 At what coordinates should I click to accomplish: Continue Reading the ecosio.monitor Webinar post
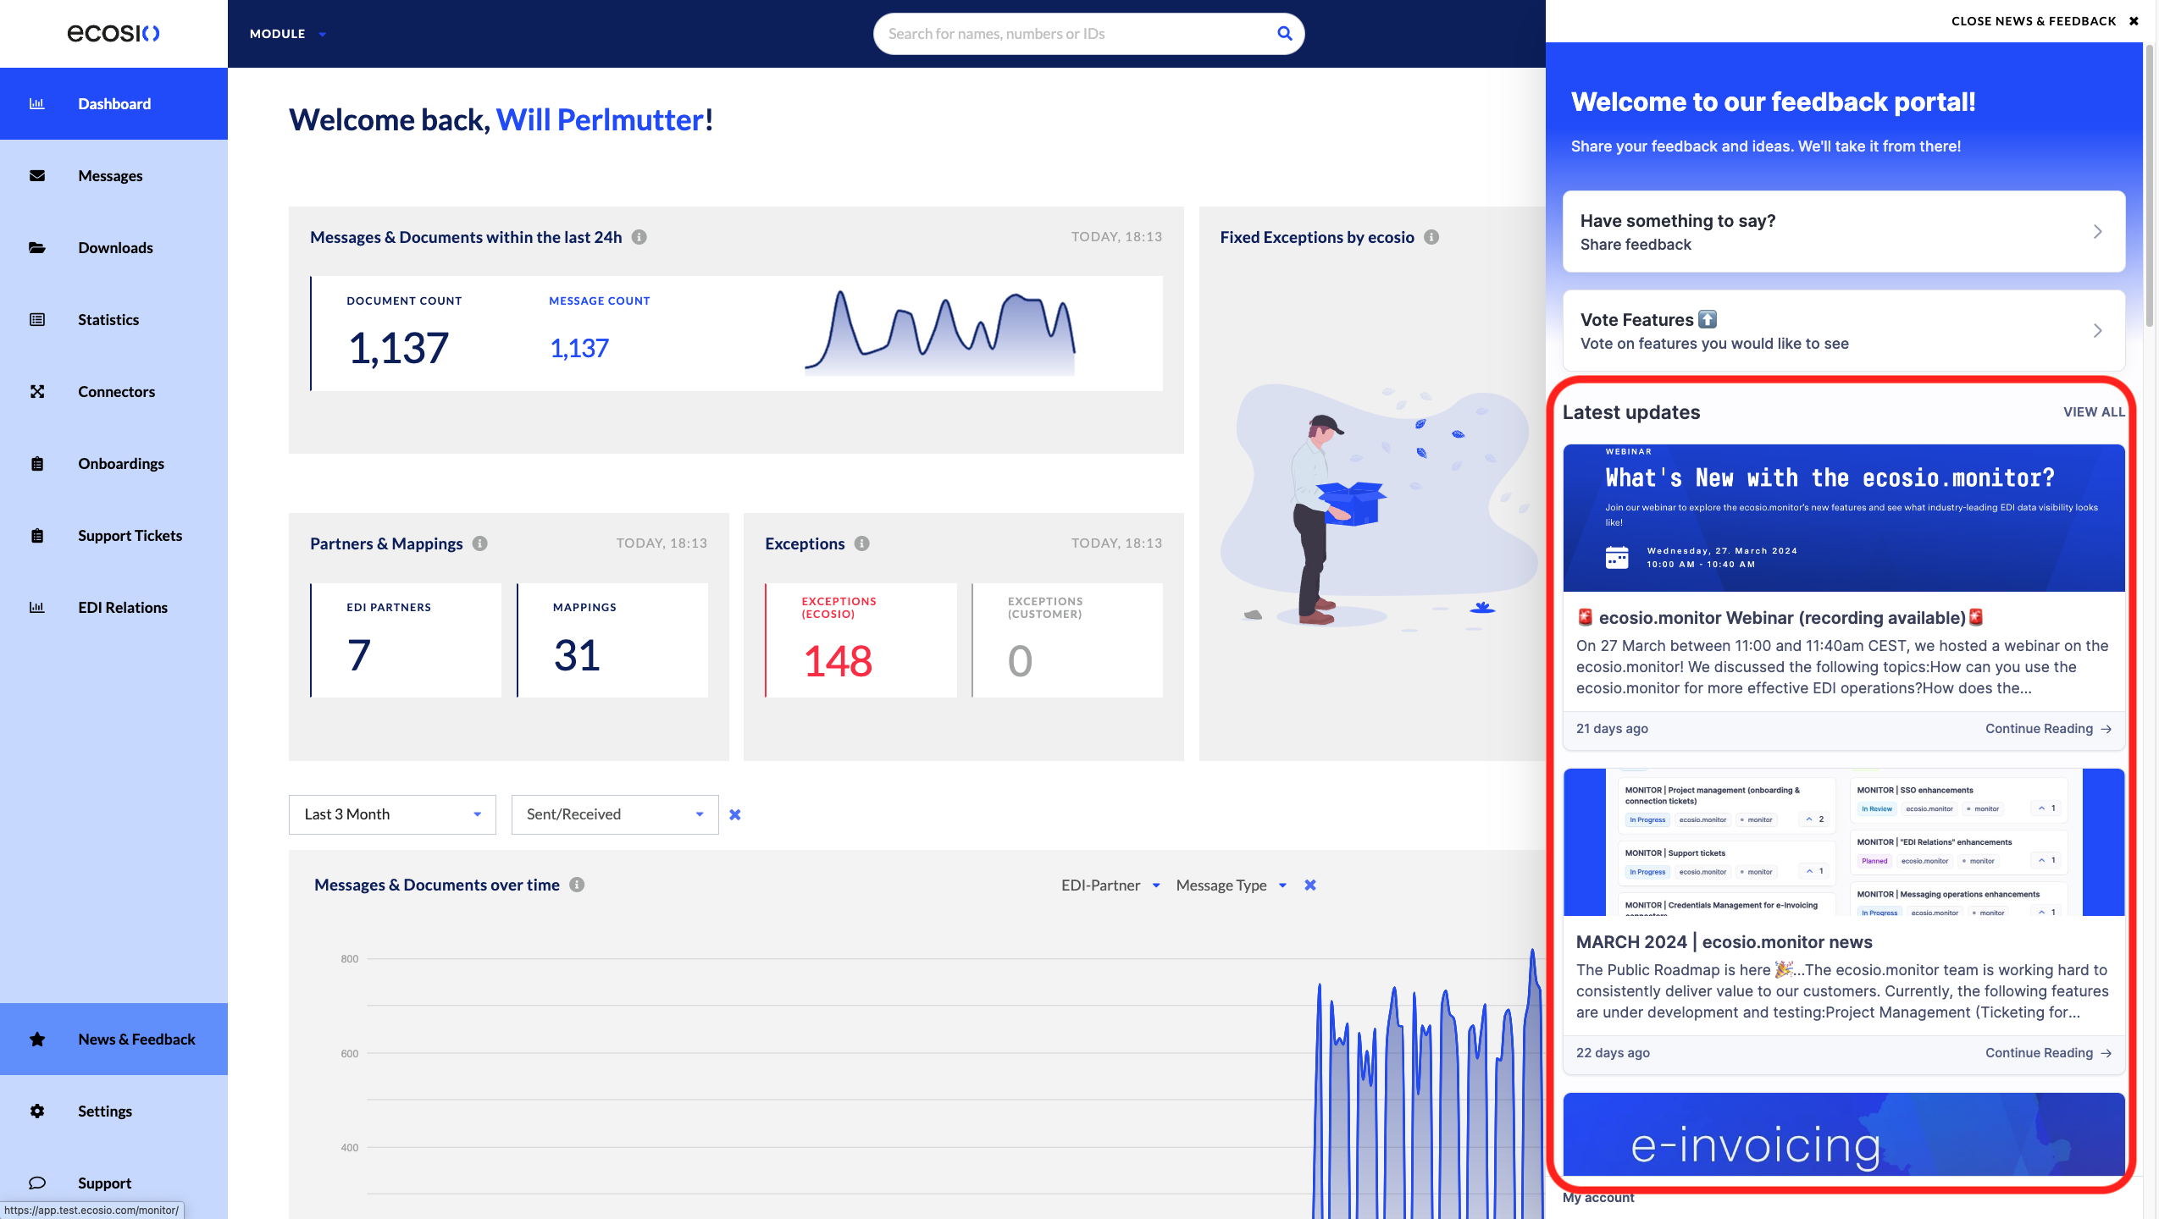tap(2048, 729)
